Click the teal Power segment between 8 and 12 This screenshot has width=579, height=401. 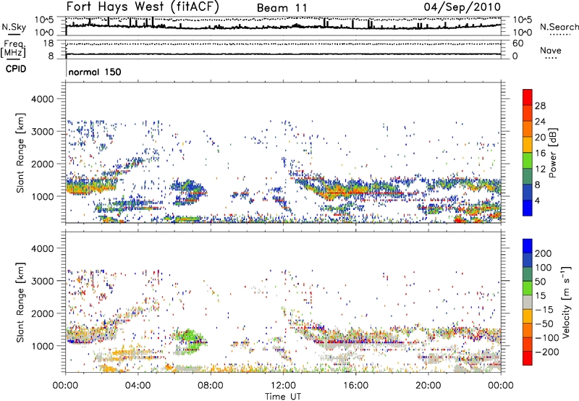point(528,176)
